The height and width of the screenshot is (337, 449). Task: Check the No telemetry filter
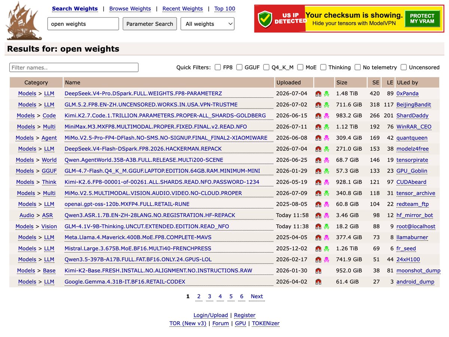[357, 67]
